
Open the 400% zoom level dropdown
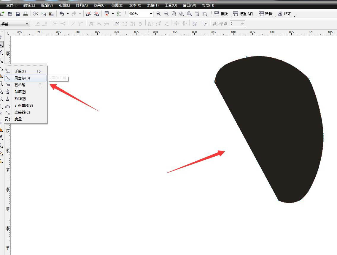[151, 14]
